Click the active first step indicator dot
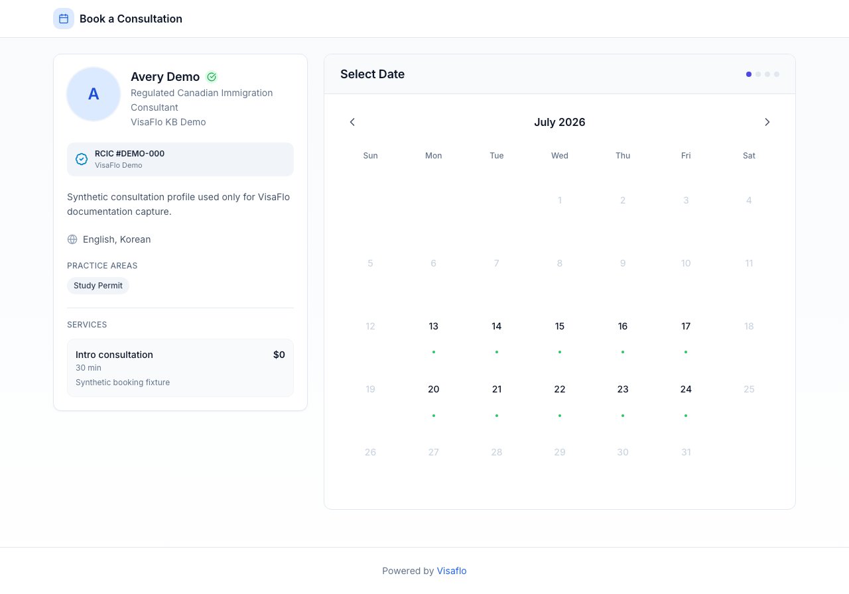The height and width of the screenshot is (594, 849). tap(749, 74)
